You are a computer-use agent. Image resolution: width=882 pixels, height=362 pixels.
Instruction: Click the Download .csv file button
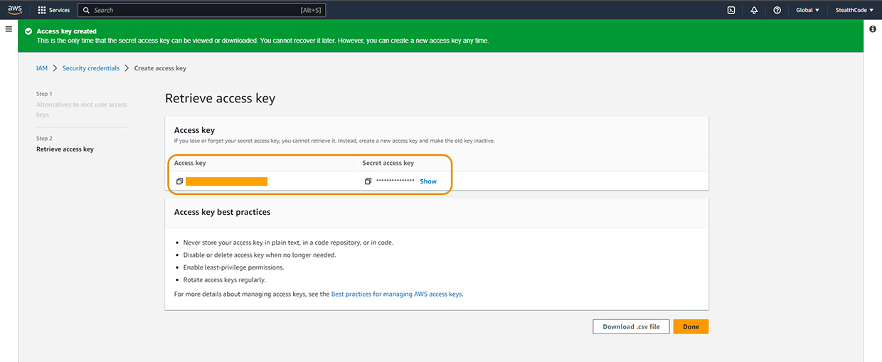pyautogui.click(x=631, y=326)
